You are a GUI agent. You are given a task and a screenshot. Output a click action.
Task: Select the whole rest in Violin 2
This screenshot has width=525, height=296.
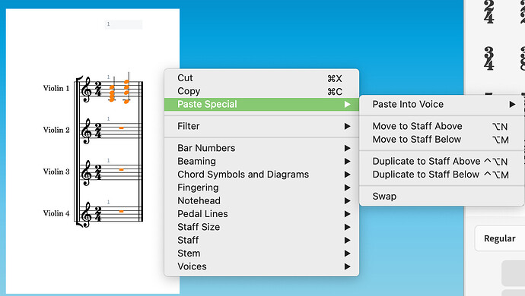[121, 128]
